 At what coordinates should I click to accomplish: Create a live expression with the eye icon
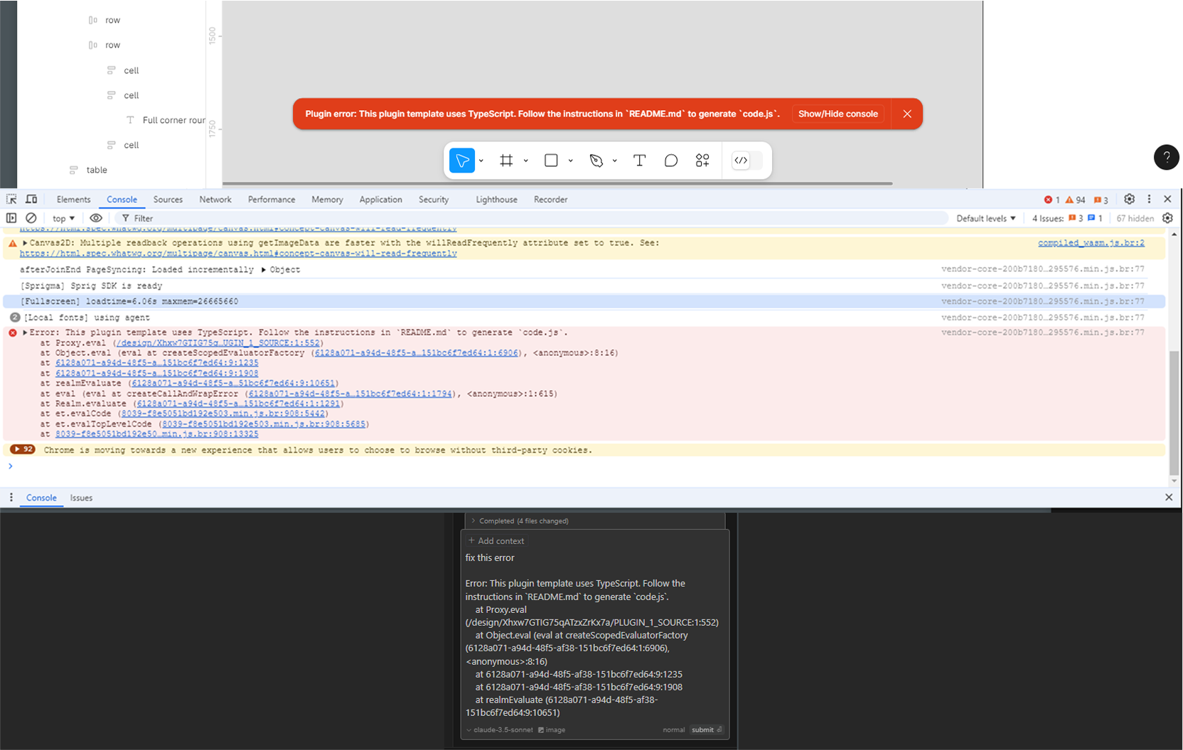[x=96, y=218]
